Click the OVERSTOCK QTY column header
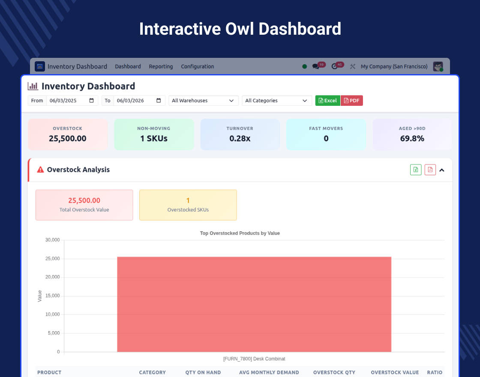This screenshot has width=480, height=377. [334, 372]
